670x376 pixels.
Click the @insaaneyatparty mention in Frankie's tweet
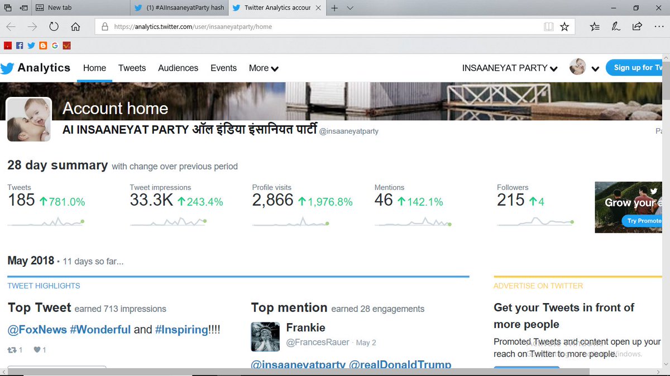[298, 365]
